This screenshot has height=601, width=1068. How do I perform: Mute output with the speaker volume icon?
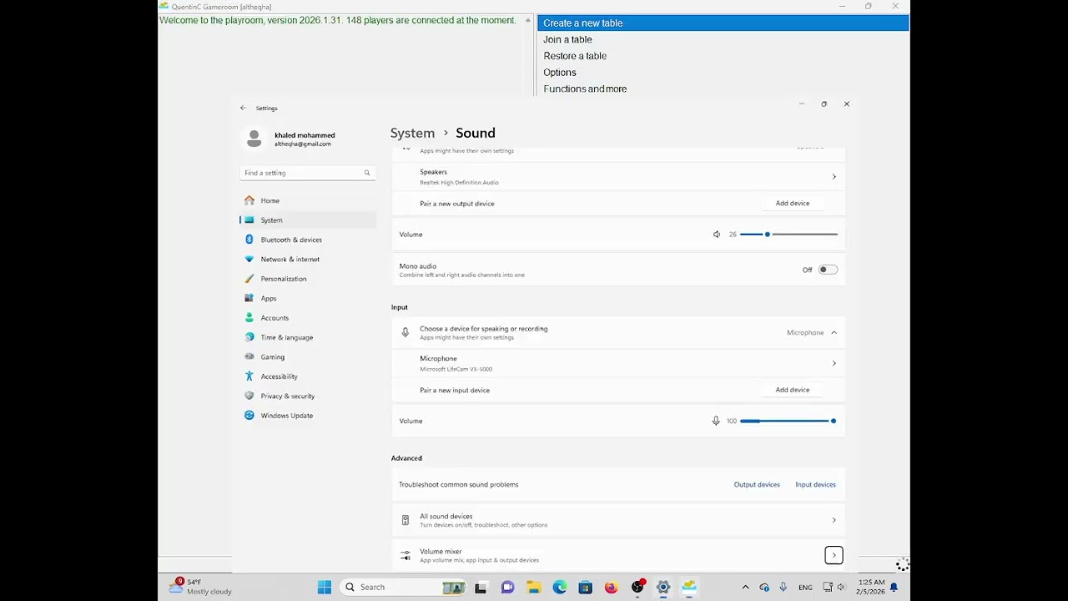716,235
